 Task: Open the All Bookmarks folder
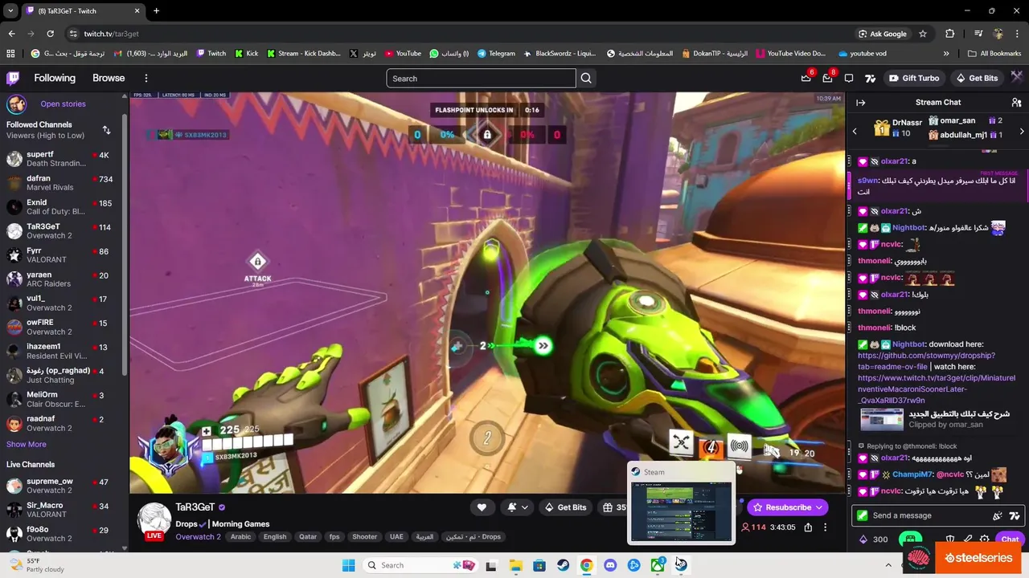994,54
